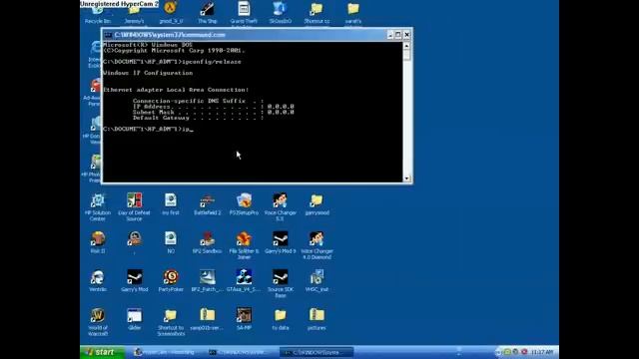639x359 pixels.
Task: Launch Garry's Mod Steam shortcut
Action: (134, 281)
